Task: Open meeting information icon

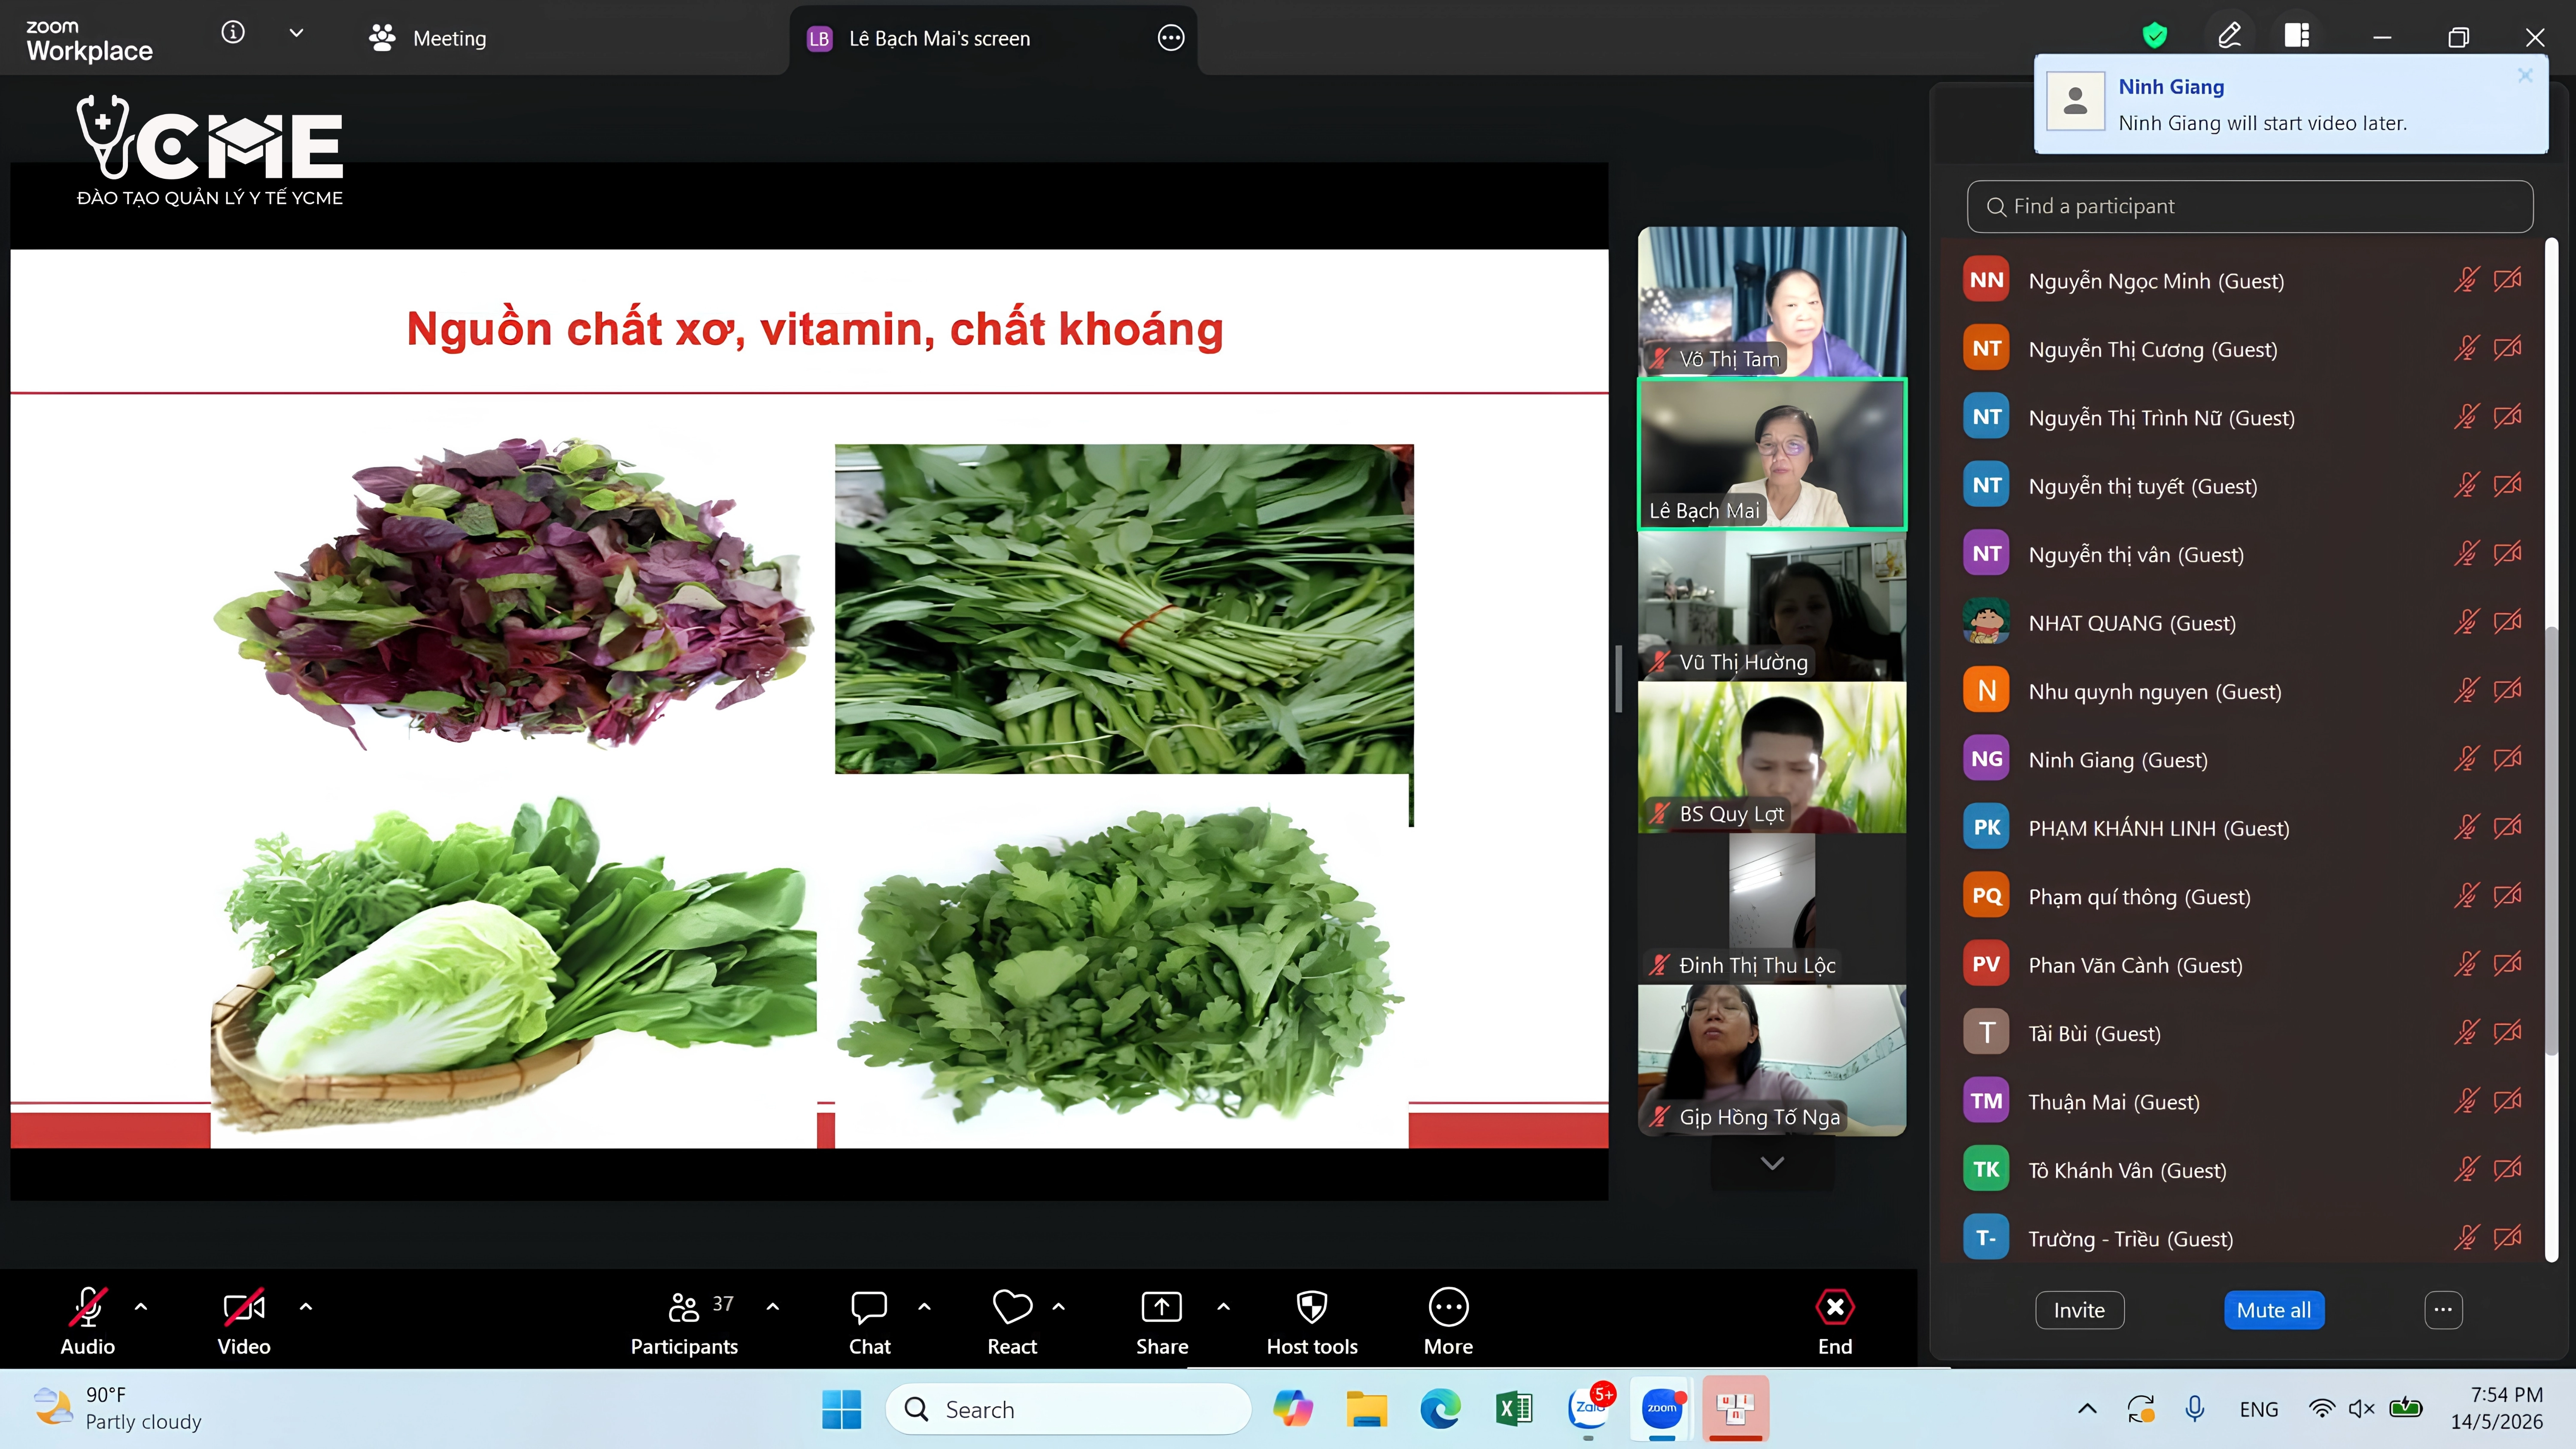Action: point(233,33)
